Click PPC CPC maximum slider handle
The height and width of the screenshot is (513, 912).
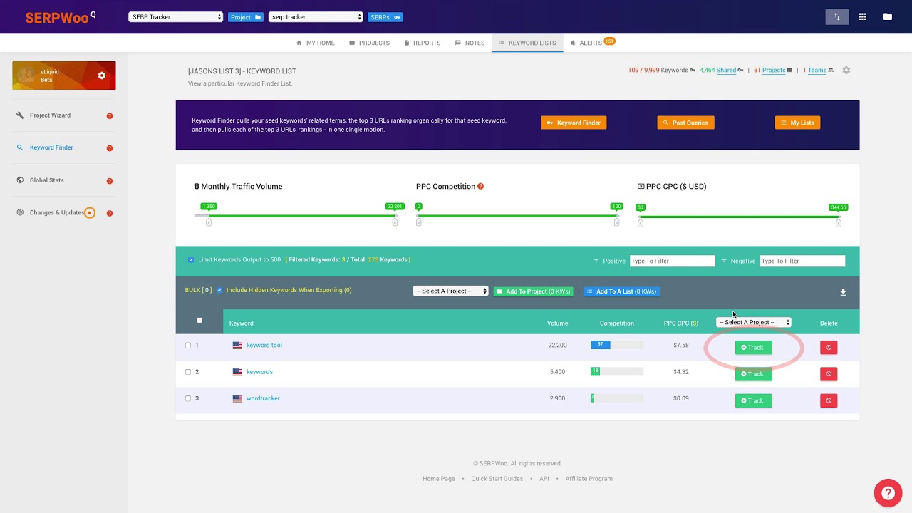coord(839,223)
